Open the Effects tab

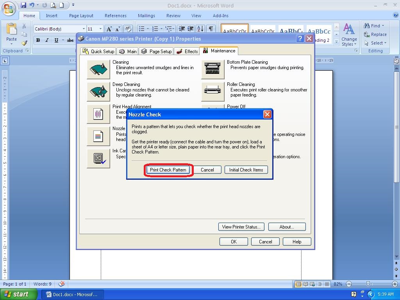point(187,51)
